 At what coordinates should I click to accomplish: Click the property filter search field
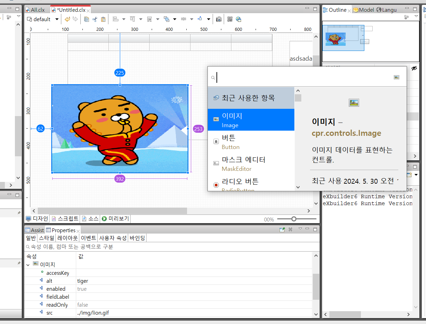pyautogui.click(x=171, y=247)
